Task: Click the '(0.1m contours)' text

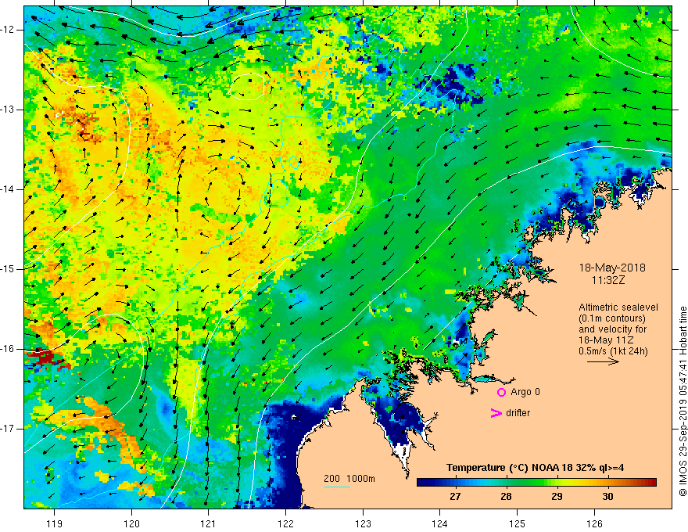Action: coord(611,318)
